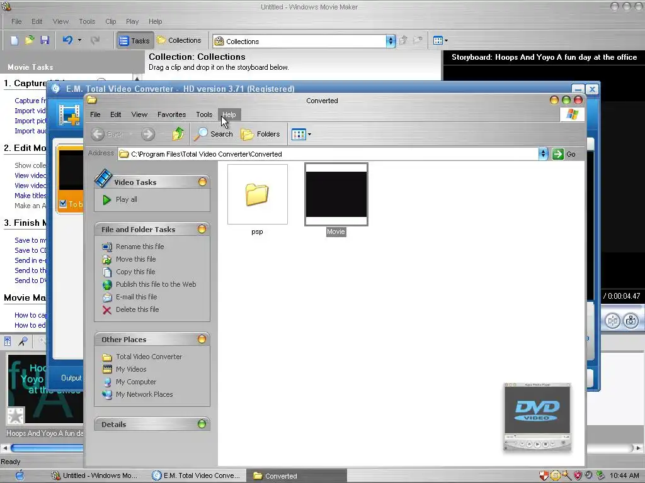
Task: Click New Project icon in Movie Maker toolbar
Action: pyautogui.click(x=14, y=40)
